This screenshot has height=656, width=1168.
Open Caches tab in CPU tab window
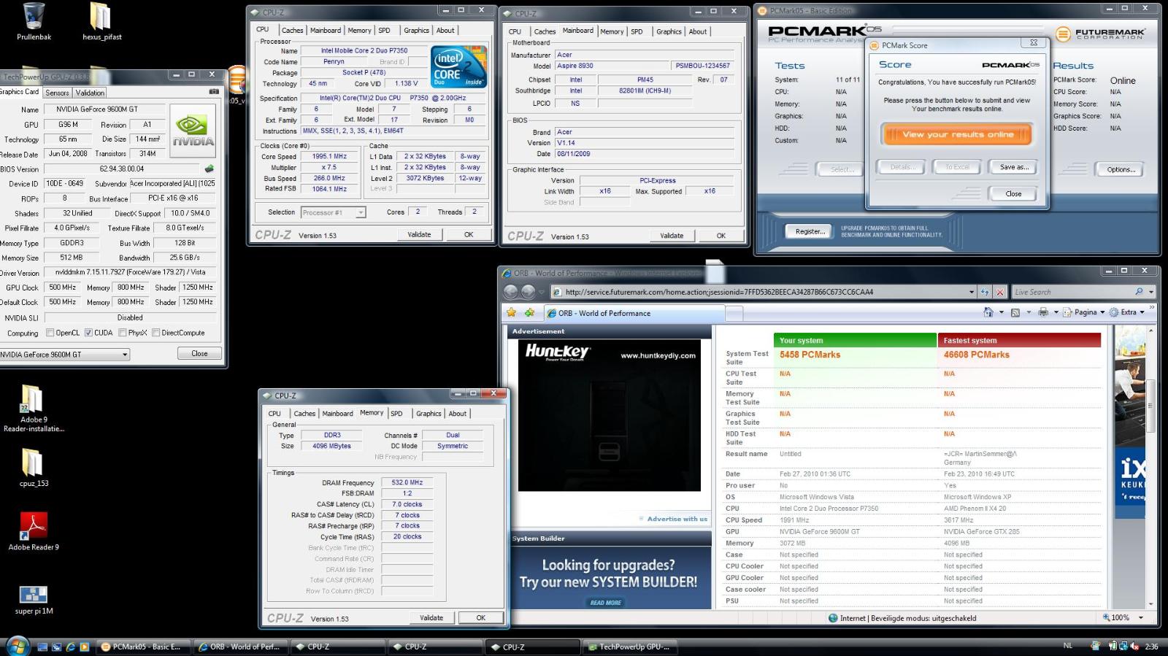[x=292, y=31]
